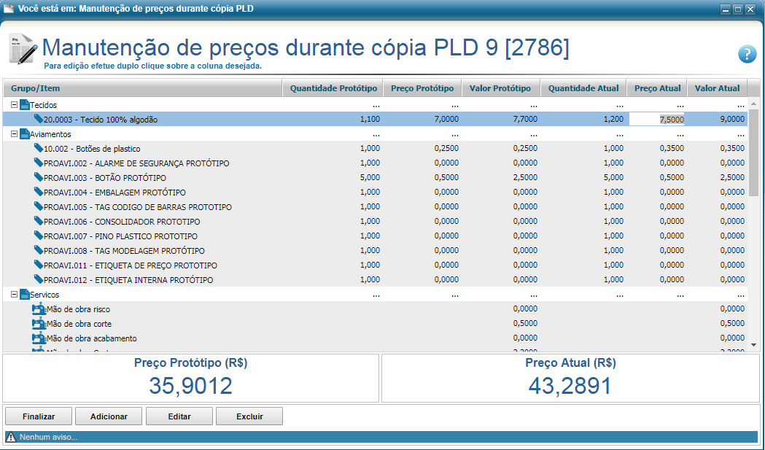Click Valor Atual 9,0000 in the Tecido row
This screenshot has width=765, height=450.
click(732, 119)
